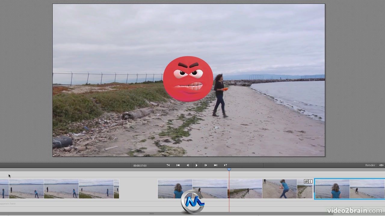Viewport: 385px width, 216px height.
Task: Click the blue playhead marker on the ruler
Action: point(229,169)
